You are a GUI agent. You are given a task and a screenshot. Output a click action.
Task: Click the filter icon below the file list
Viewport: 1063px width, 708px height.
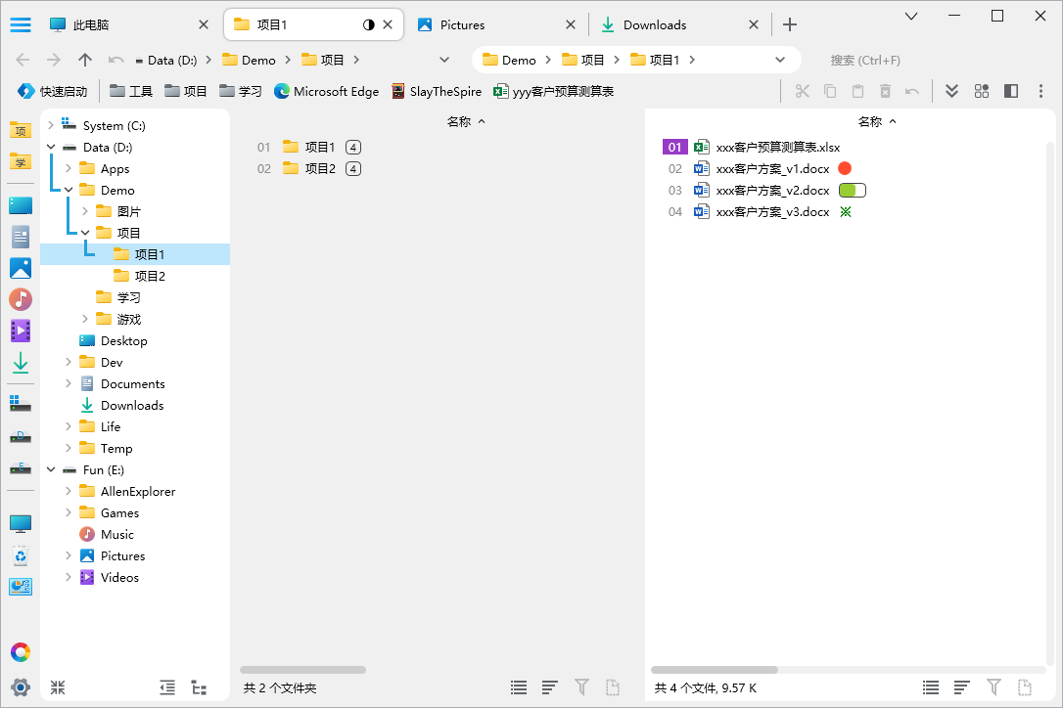(994, 686)
